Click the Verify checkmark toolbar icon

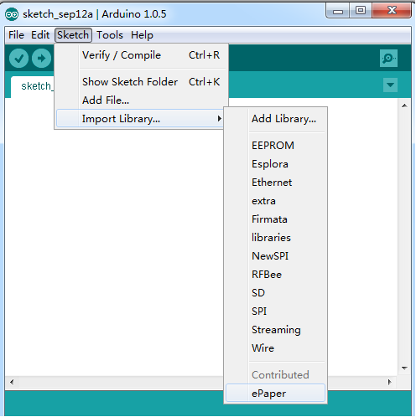[x=18, y=59]
